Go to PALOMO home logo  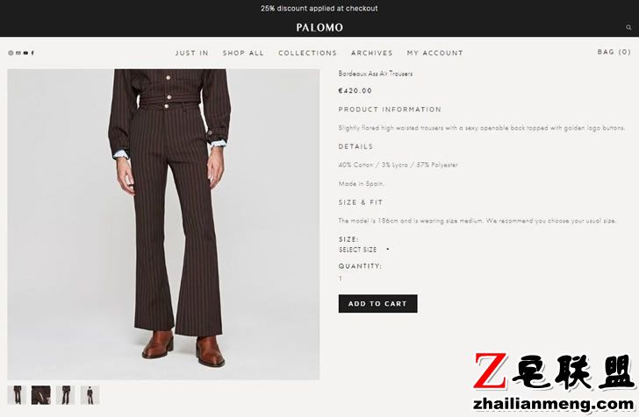(319, 27)
